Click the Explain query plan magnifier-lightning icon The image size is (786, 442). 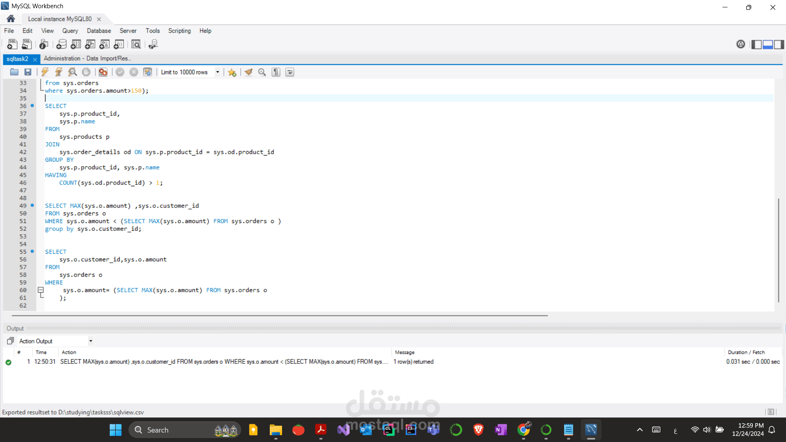pyautogui.click(x=72, y=72)
